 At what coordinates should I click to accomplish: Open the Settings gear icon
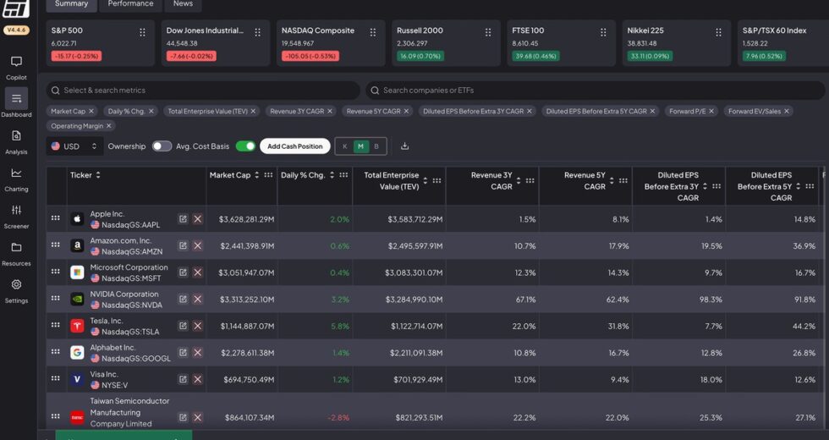pos(16,284)
